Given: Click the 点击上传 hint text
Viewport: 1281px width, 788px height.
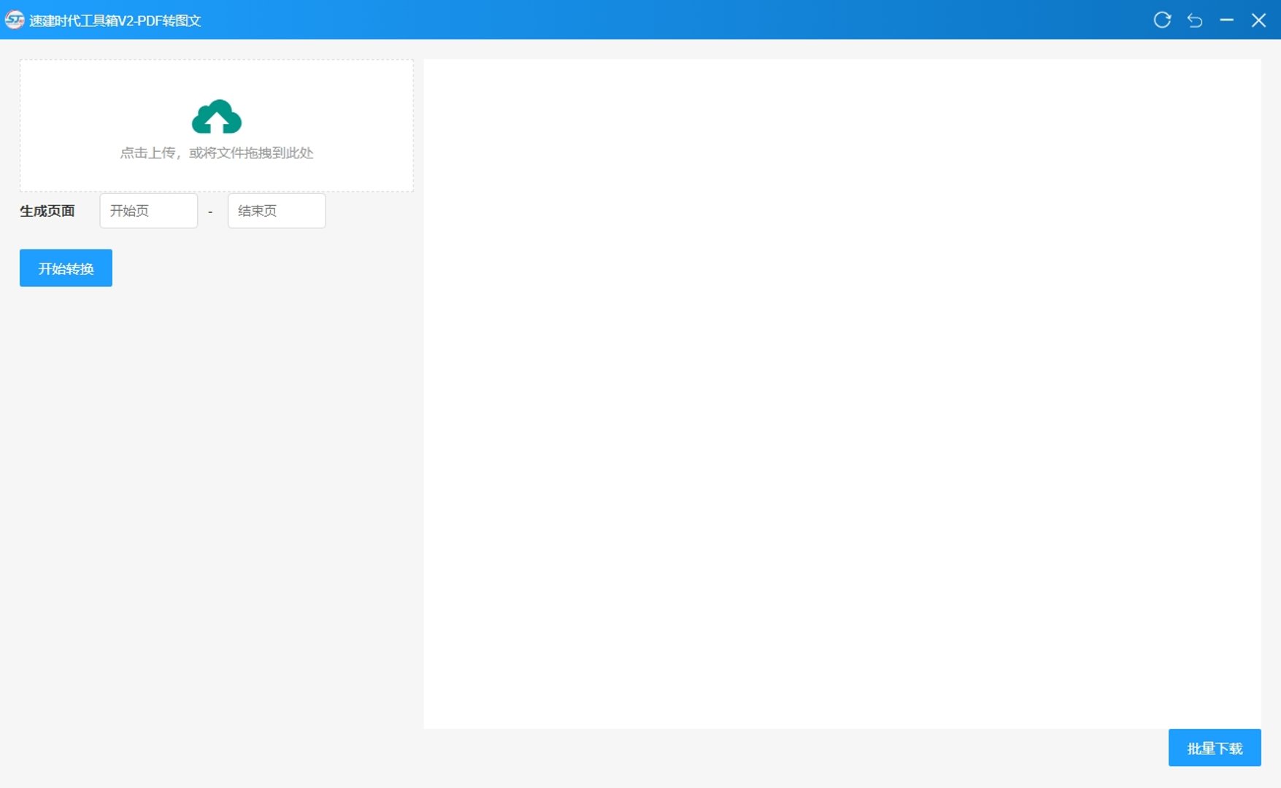Looking at the screenshot, I should (x=216, y=153).
